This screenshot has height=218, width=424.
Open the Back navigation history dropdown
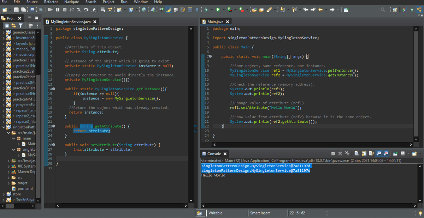point(326,10)
